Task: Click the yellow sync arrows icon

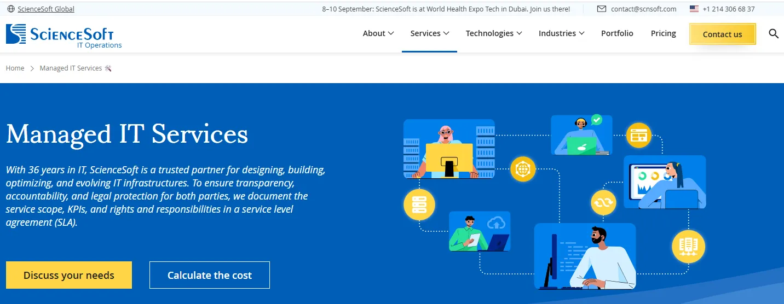Action: (x=603, y=202)
